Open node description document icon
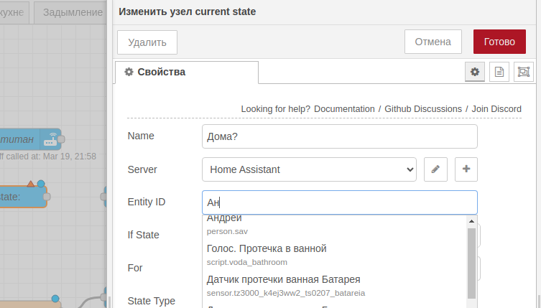The height and width of the screenshot is (308, 541). click(x=499, y=72)
